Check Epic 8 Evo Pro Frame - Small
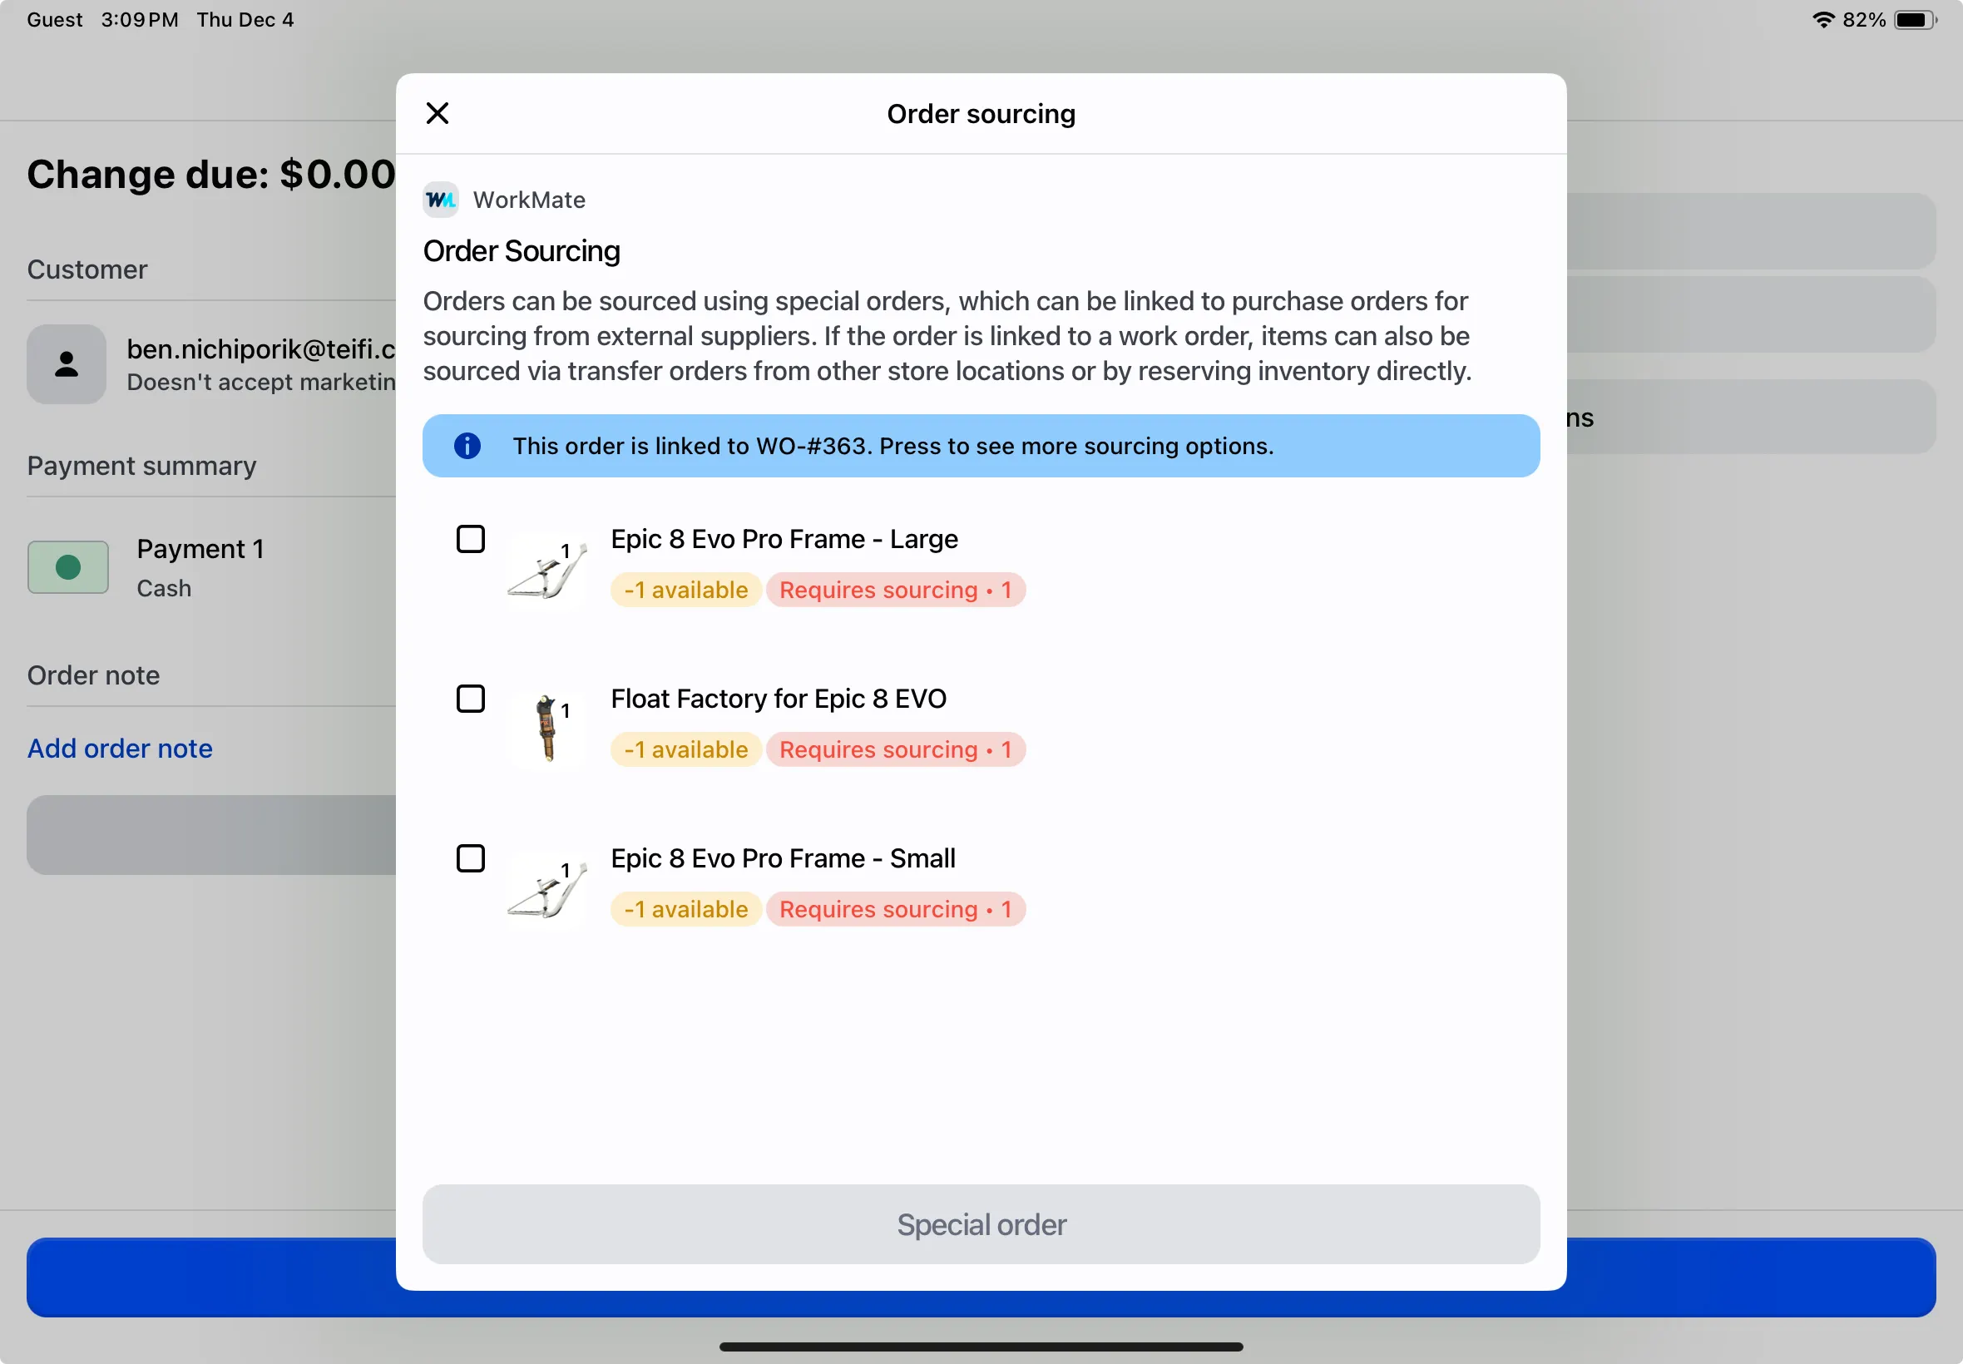Screen dimensions: 1963x1364 [470, 858]
